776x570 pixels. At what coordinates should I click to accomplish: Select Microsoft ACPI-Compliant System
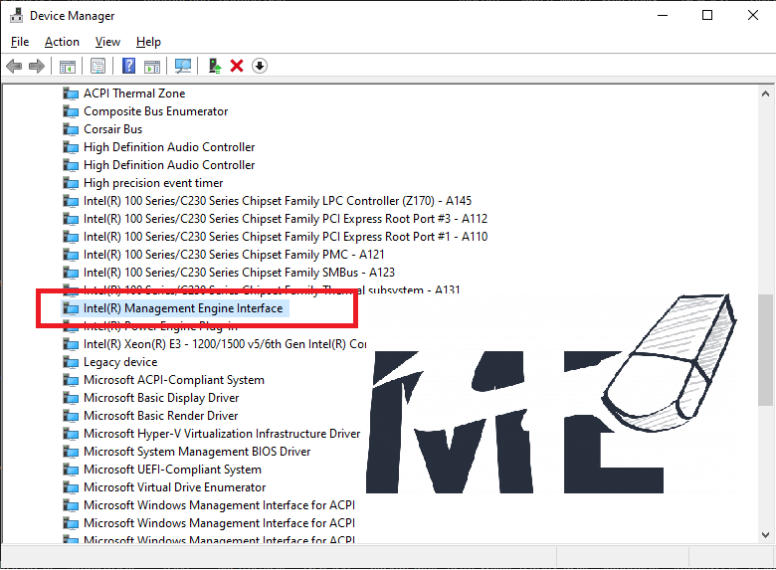click(x=174, y=380)
